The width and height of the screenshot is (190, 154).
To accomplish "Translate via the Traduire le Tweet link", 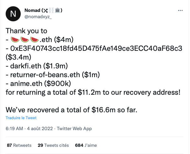I will tap(21, 118).
